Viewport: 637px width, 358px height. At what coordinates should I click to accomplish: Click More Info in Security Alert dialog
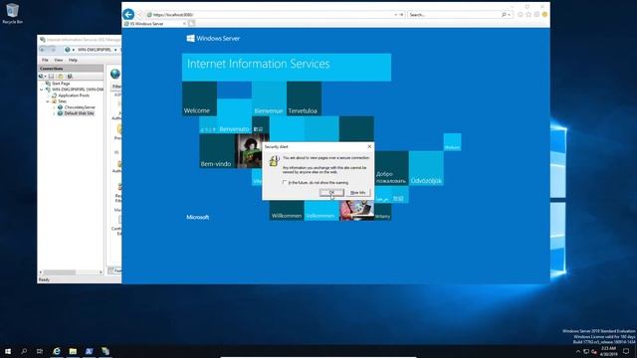(x=357, y=192)
